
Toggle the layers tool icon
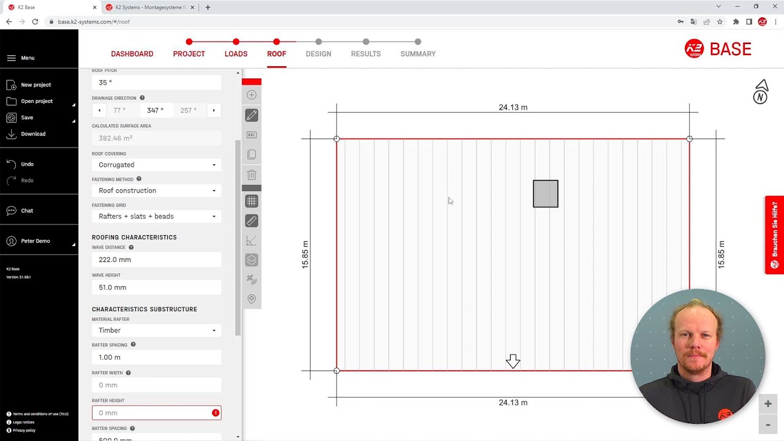tap(252, 260)
